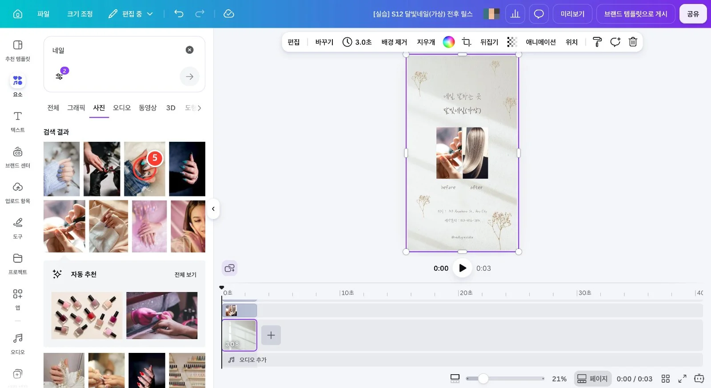Submit the search with arrow button
Viewport: 711px width, 388px height.
(189, 76)
